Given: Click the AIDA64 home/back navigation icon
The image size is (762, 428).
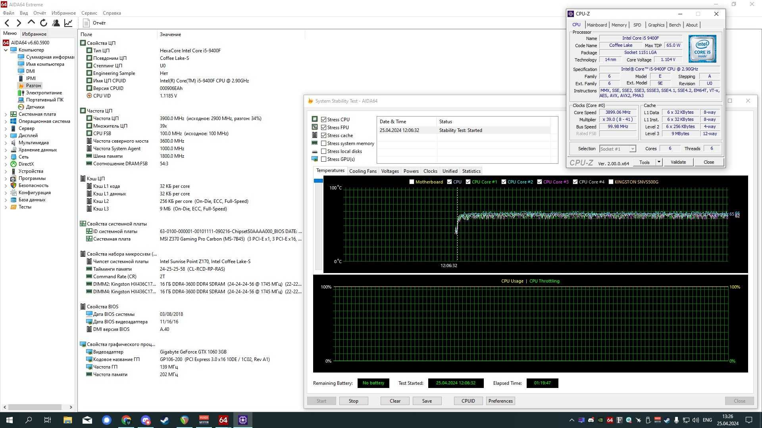Looking at the screenshot, I should [x=6, y=23].
